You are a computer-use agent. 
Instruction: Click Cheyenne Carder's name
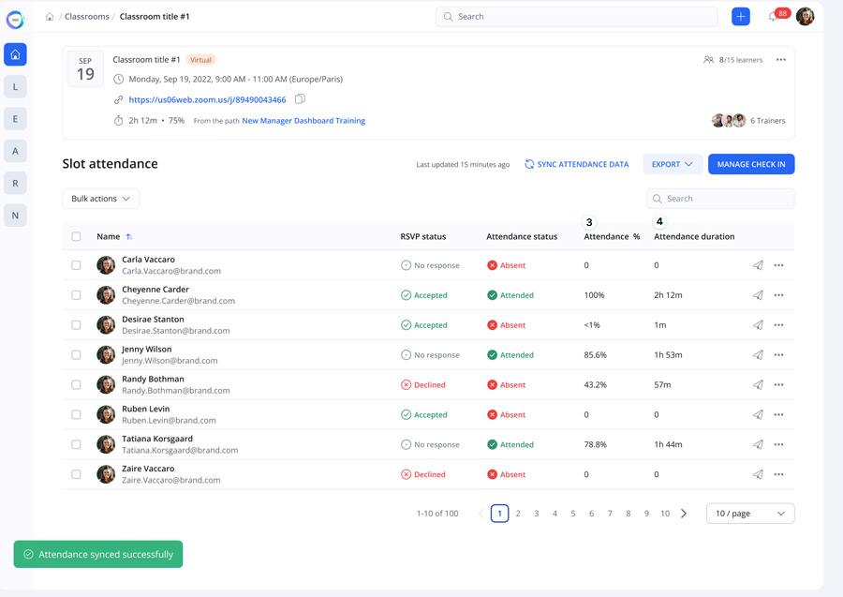(155, 290)
